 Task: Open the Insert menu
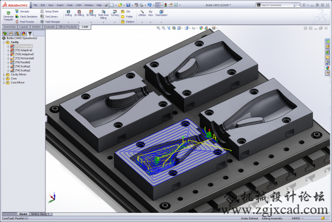coord(60,5)
